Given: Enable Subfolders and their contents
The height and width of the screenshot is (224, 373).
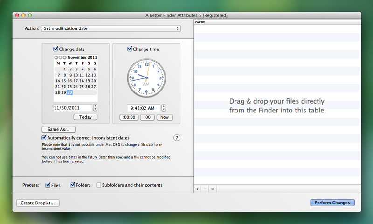Looking at the screenshot, I should [x=98, y=185].
